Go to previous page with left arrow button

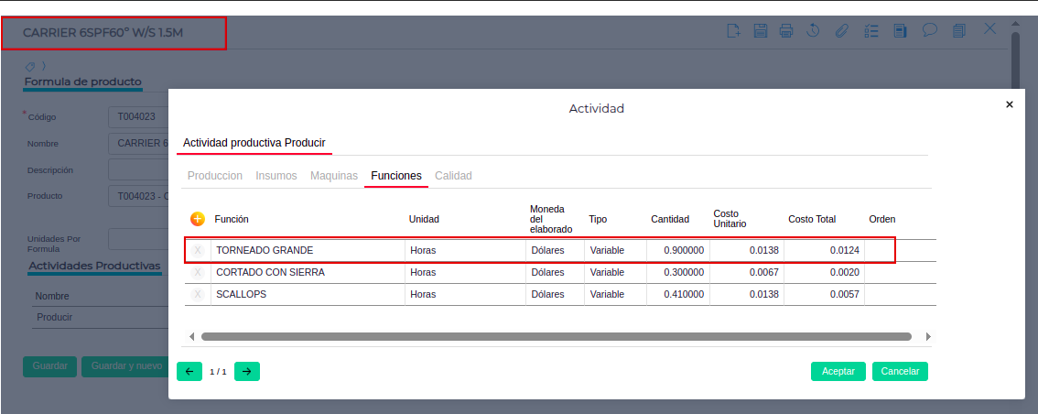(189, 372)
